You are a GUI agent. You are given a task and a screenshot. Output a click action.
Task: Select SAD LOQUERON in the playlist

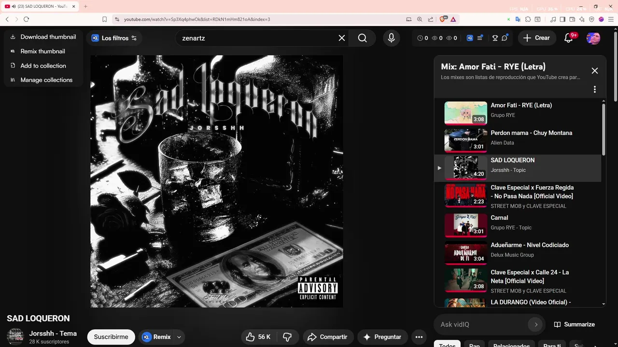coord(518,168)
